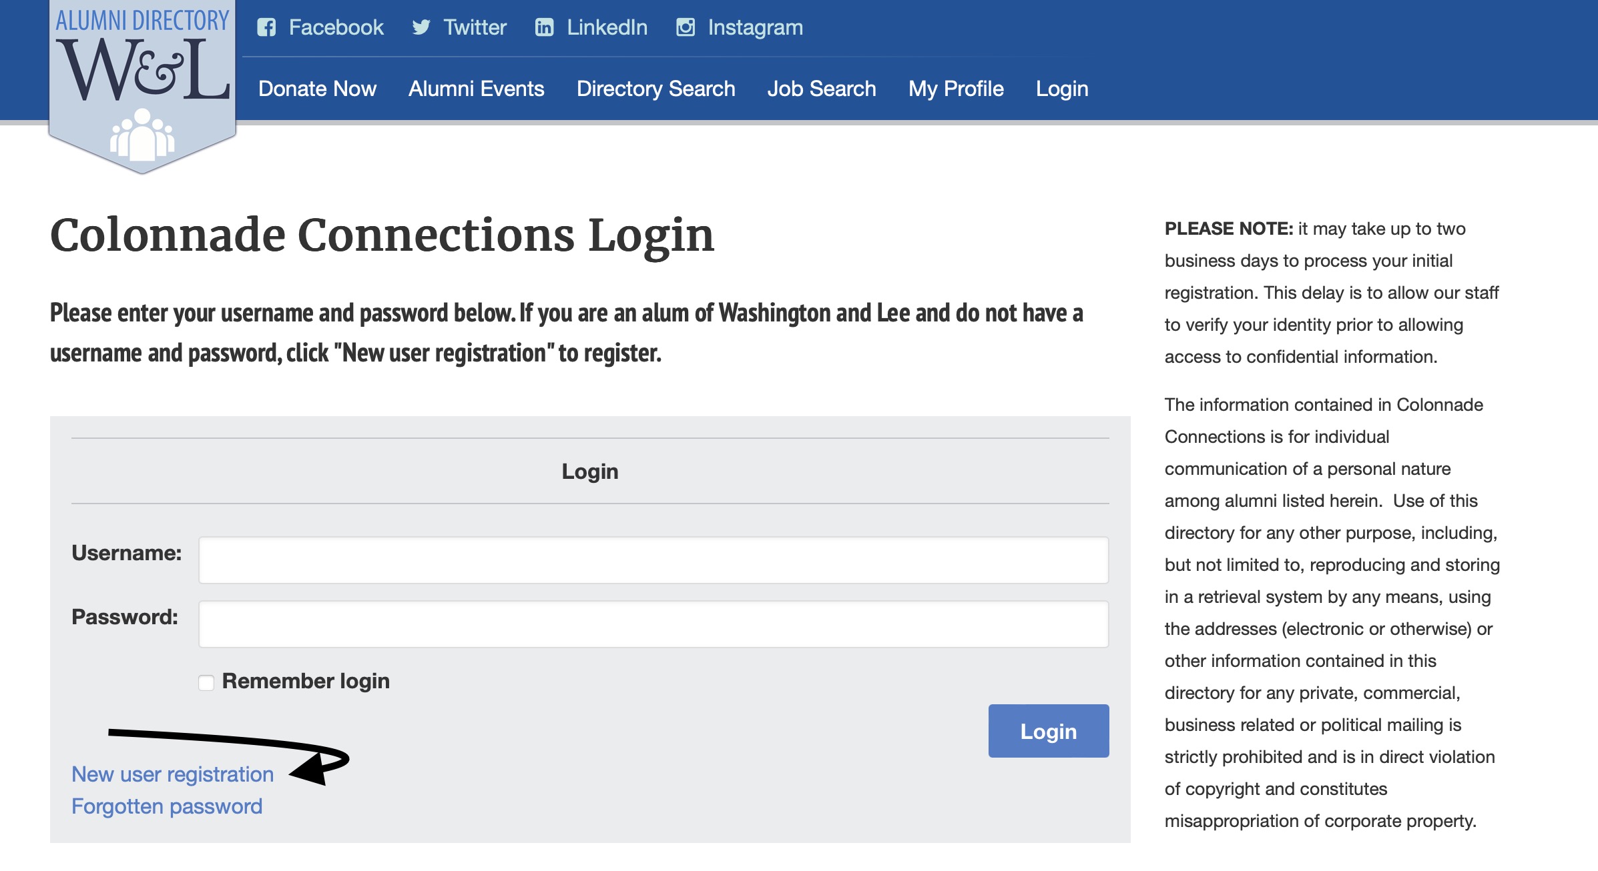Open the LinkedIn text link
Image resolution: width=1598 pixels, height=871 pixels.
click(x=607, y=27)
